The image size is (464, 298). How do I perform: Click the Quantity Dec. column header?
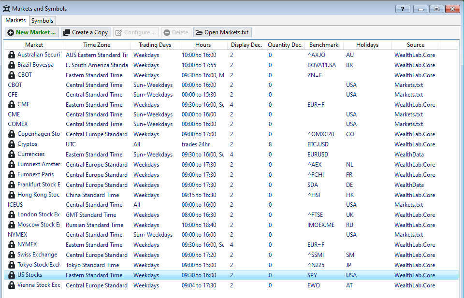point(285,45)
